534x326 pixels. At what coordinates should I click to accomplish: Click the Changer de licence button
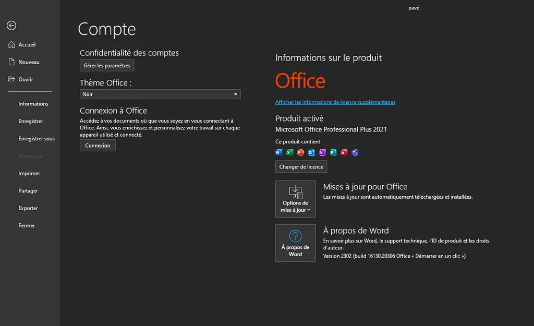[301, 166]
